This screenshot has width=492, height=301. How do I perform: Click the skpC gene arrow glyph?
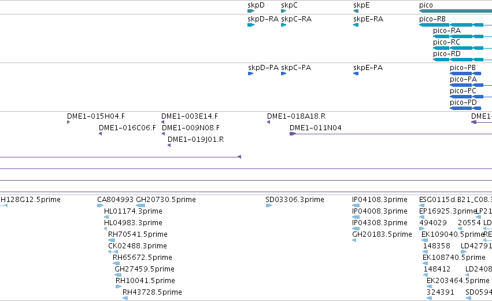coord(284,11)
